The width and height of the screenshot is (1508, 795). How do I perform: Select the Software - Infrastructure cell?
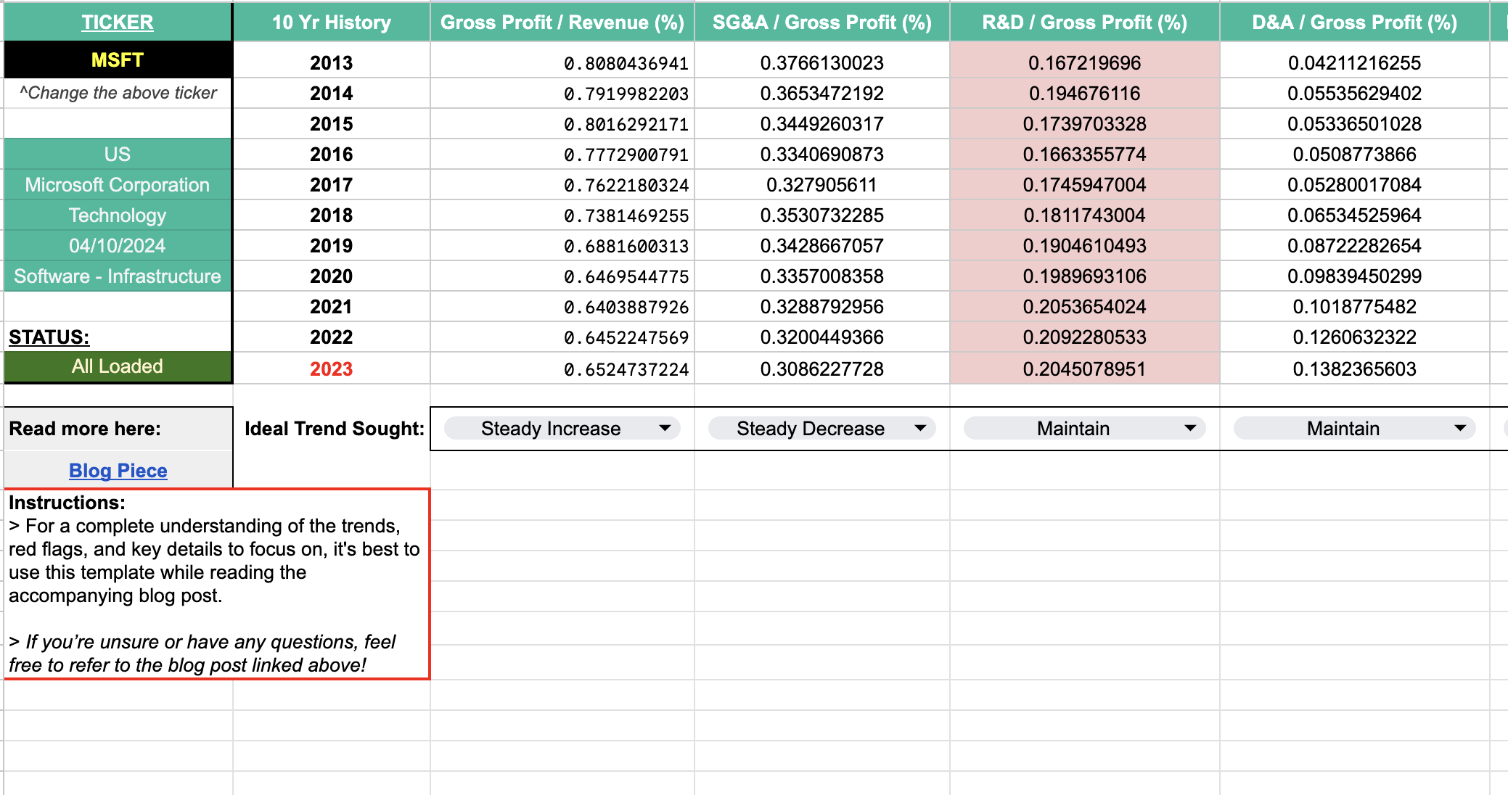118,276
